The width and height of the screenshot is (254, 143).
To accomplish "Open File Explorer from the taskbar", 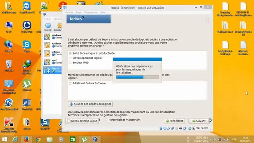I will coord(50,139).
